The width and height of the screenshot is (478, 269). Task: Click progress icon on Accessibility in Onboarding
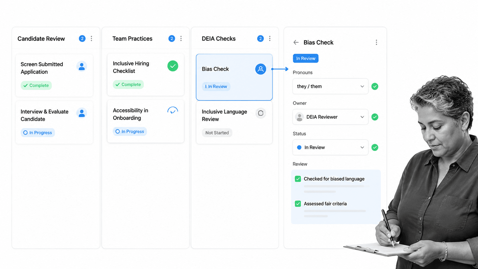pos(173,111)
